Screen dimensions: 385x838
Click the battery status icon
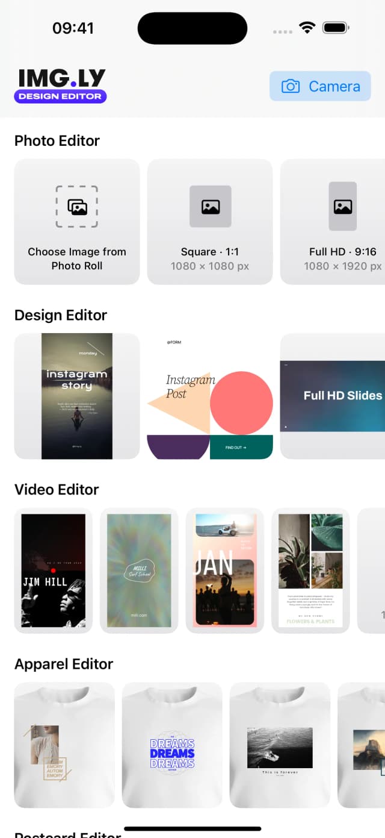[336, 28]
